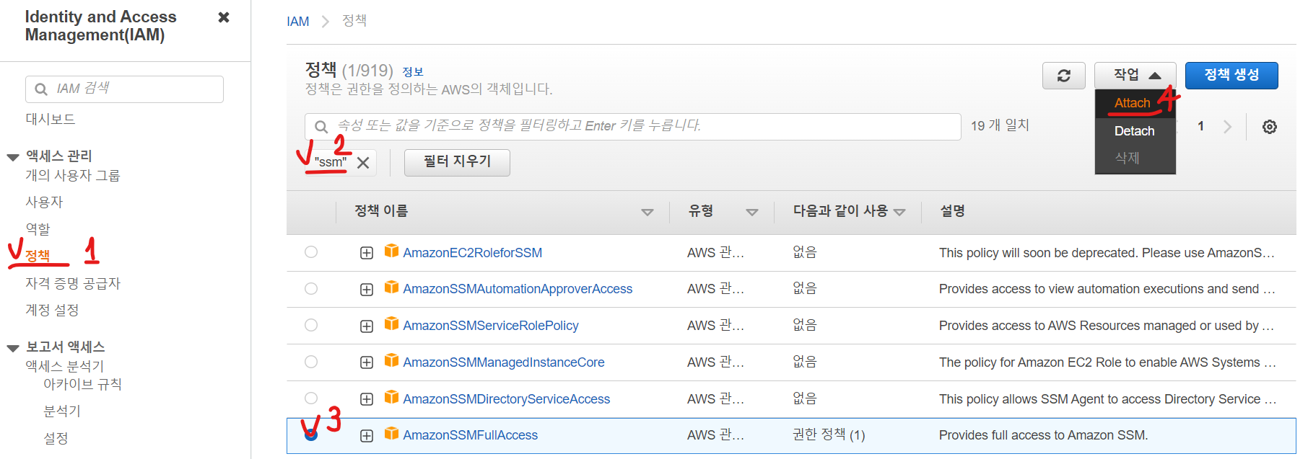Click the policy cube icon for AmazonEC2RoleforSSM
1308x459 pixels.
coord(391,251)
